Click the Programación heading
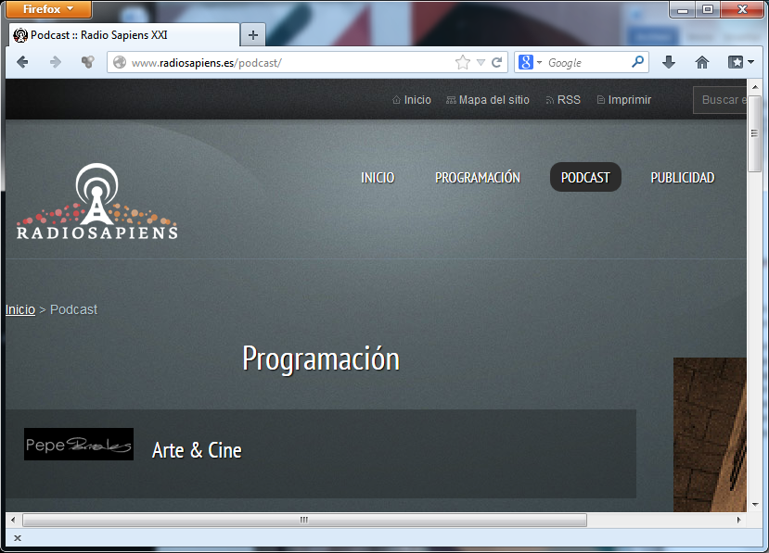The image size is (769, 553). pyautogui.click(x=321, y=359)
